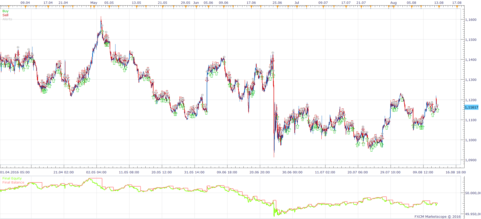The width and height of the screenshot is (481, 219).
Task: Click the 30.06 00:00 time label
Action: click(292, 172)
